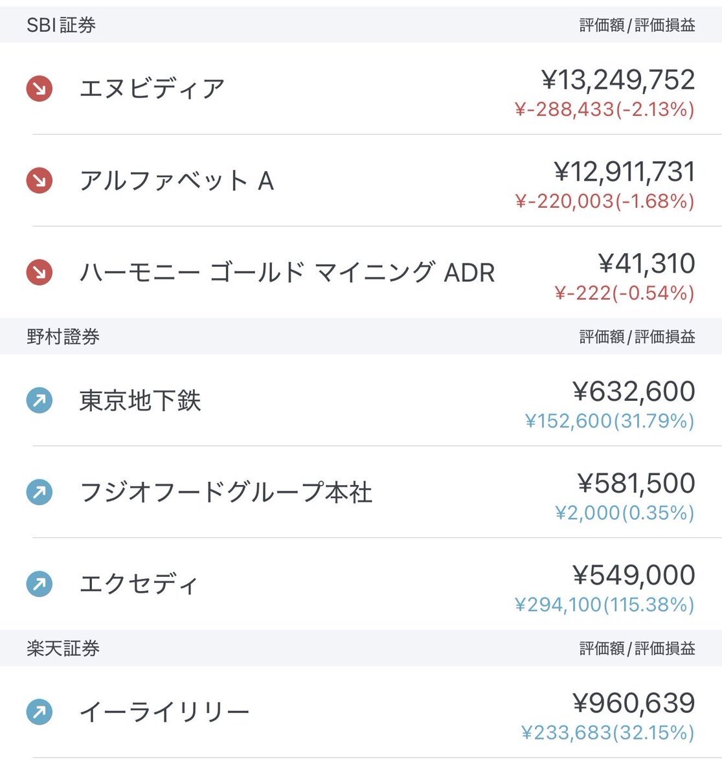Image resolution: width=722 pixels, height=777 pixels.
Task: Click the blue up-arrow icon beside イーライリリー
Action: pos(39,713)
